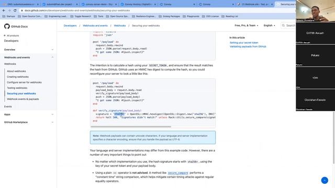Go back to All products
Screen dimensions: 335x188
pyautogui.click(x=12, y=36)
